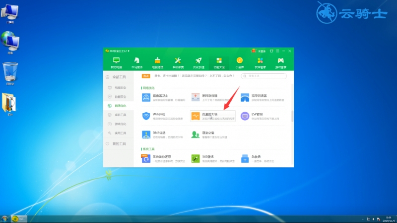Launch the 宽带测速器 speed test tool

point(263,97)
